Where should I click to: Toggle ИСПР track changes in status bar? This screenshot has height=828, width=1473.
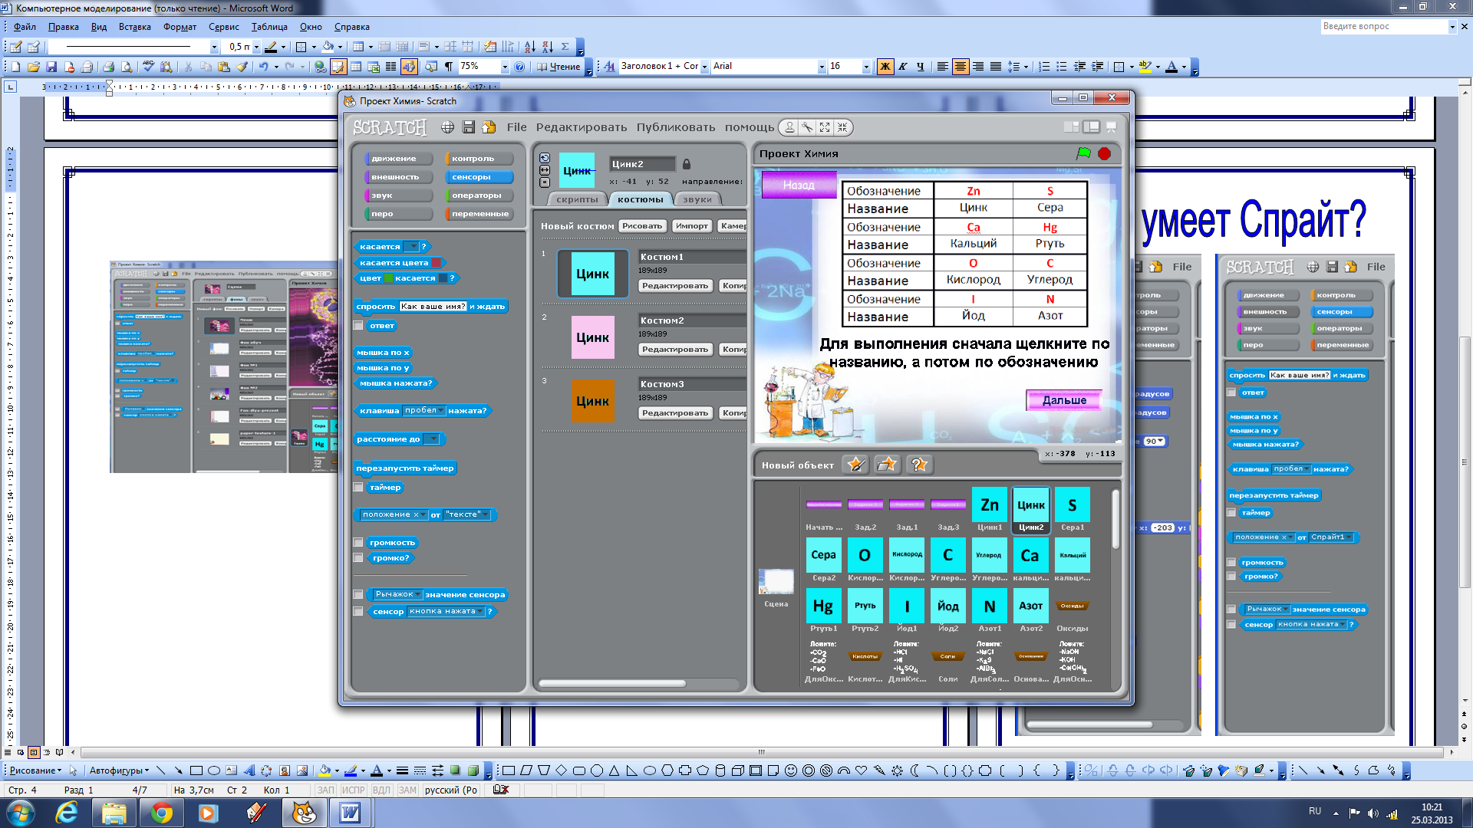click(354, 790)
